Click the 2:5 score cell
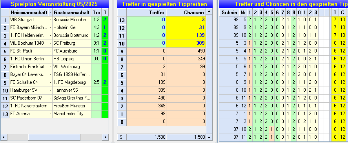The width and height of the screenshot is (348, 143). pyautogui.click(x=97, y=83)
